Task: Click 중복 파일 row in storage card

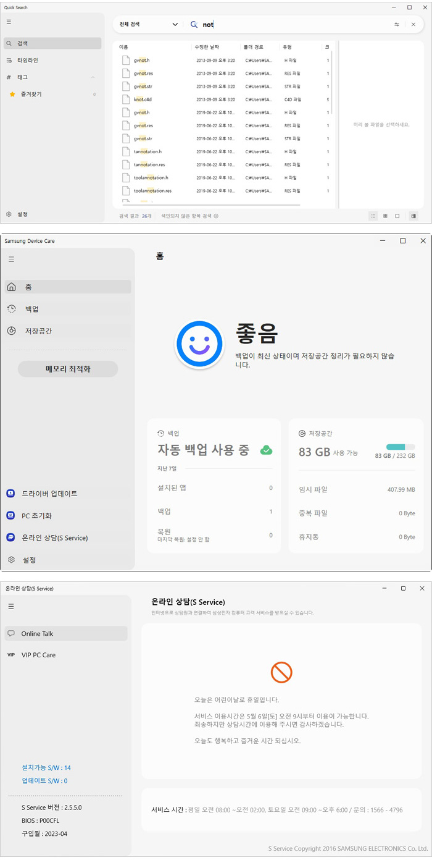Action: point(357,513)
